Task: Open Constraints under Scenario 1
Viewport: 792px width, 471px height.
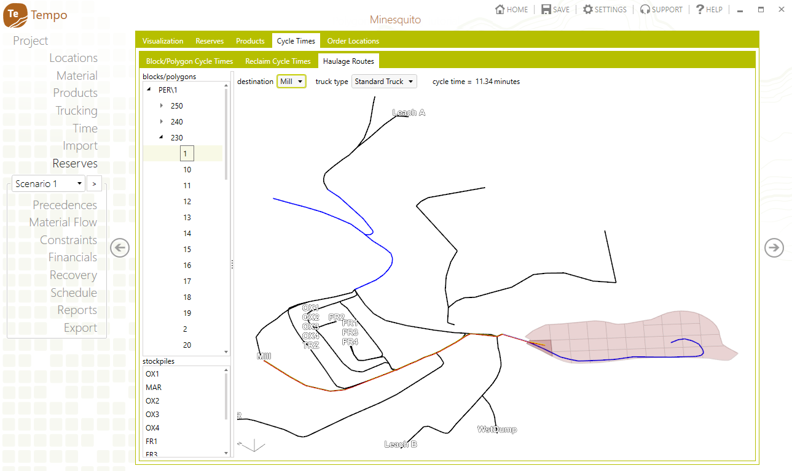Action: click(68, 240)
